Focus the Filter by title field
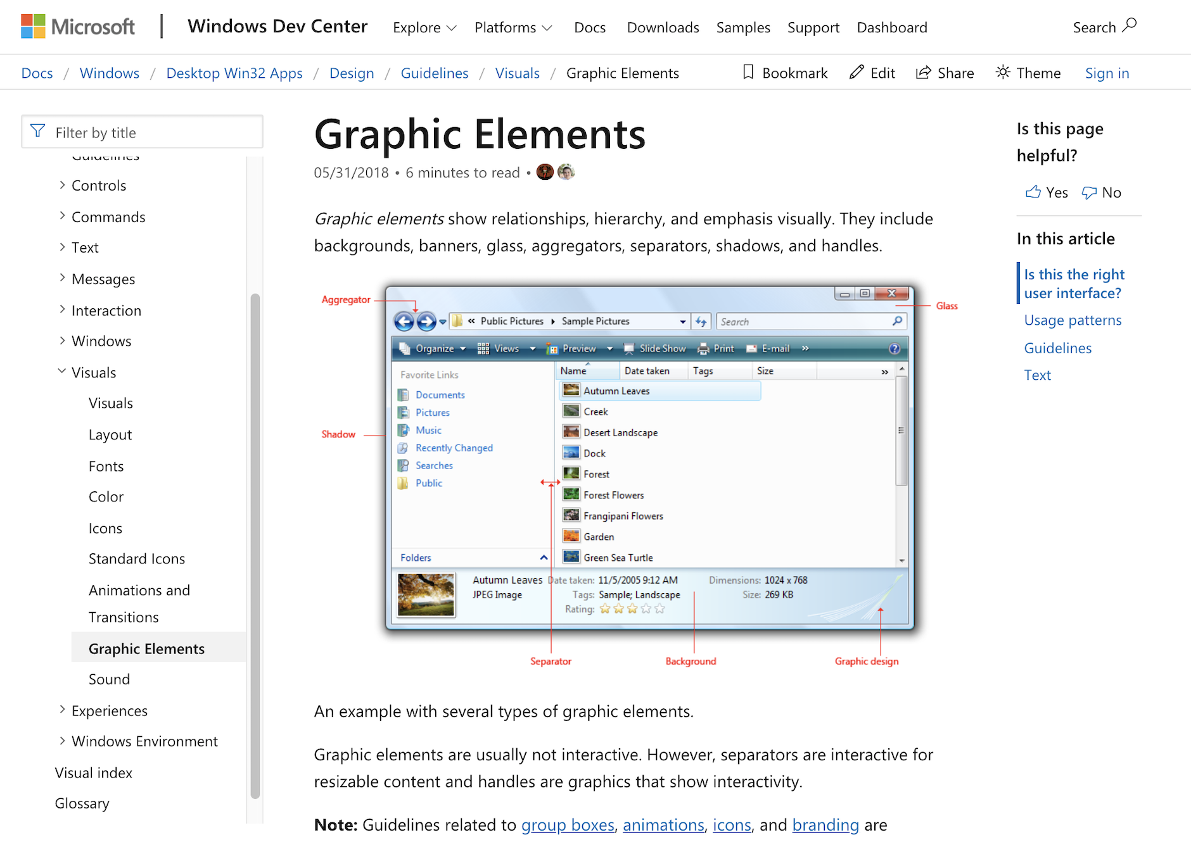Viewport: 1191px width, 842px height. coord(142,132)
